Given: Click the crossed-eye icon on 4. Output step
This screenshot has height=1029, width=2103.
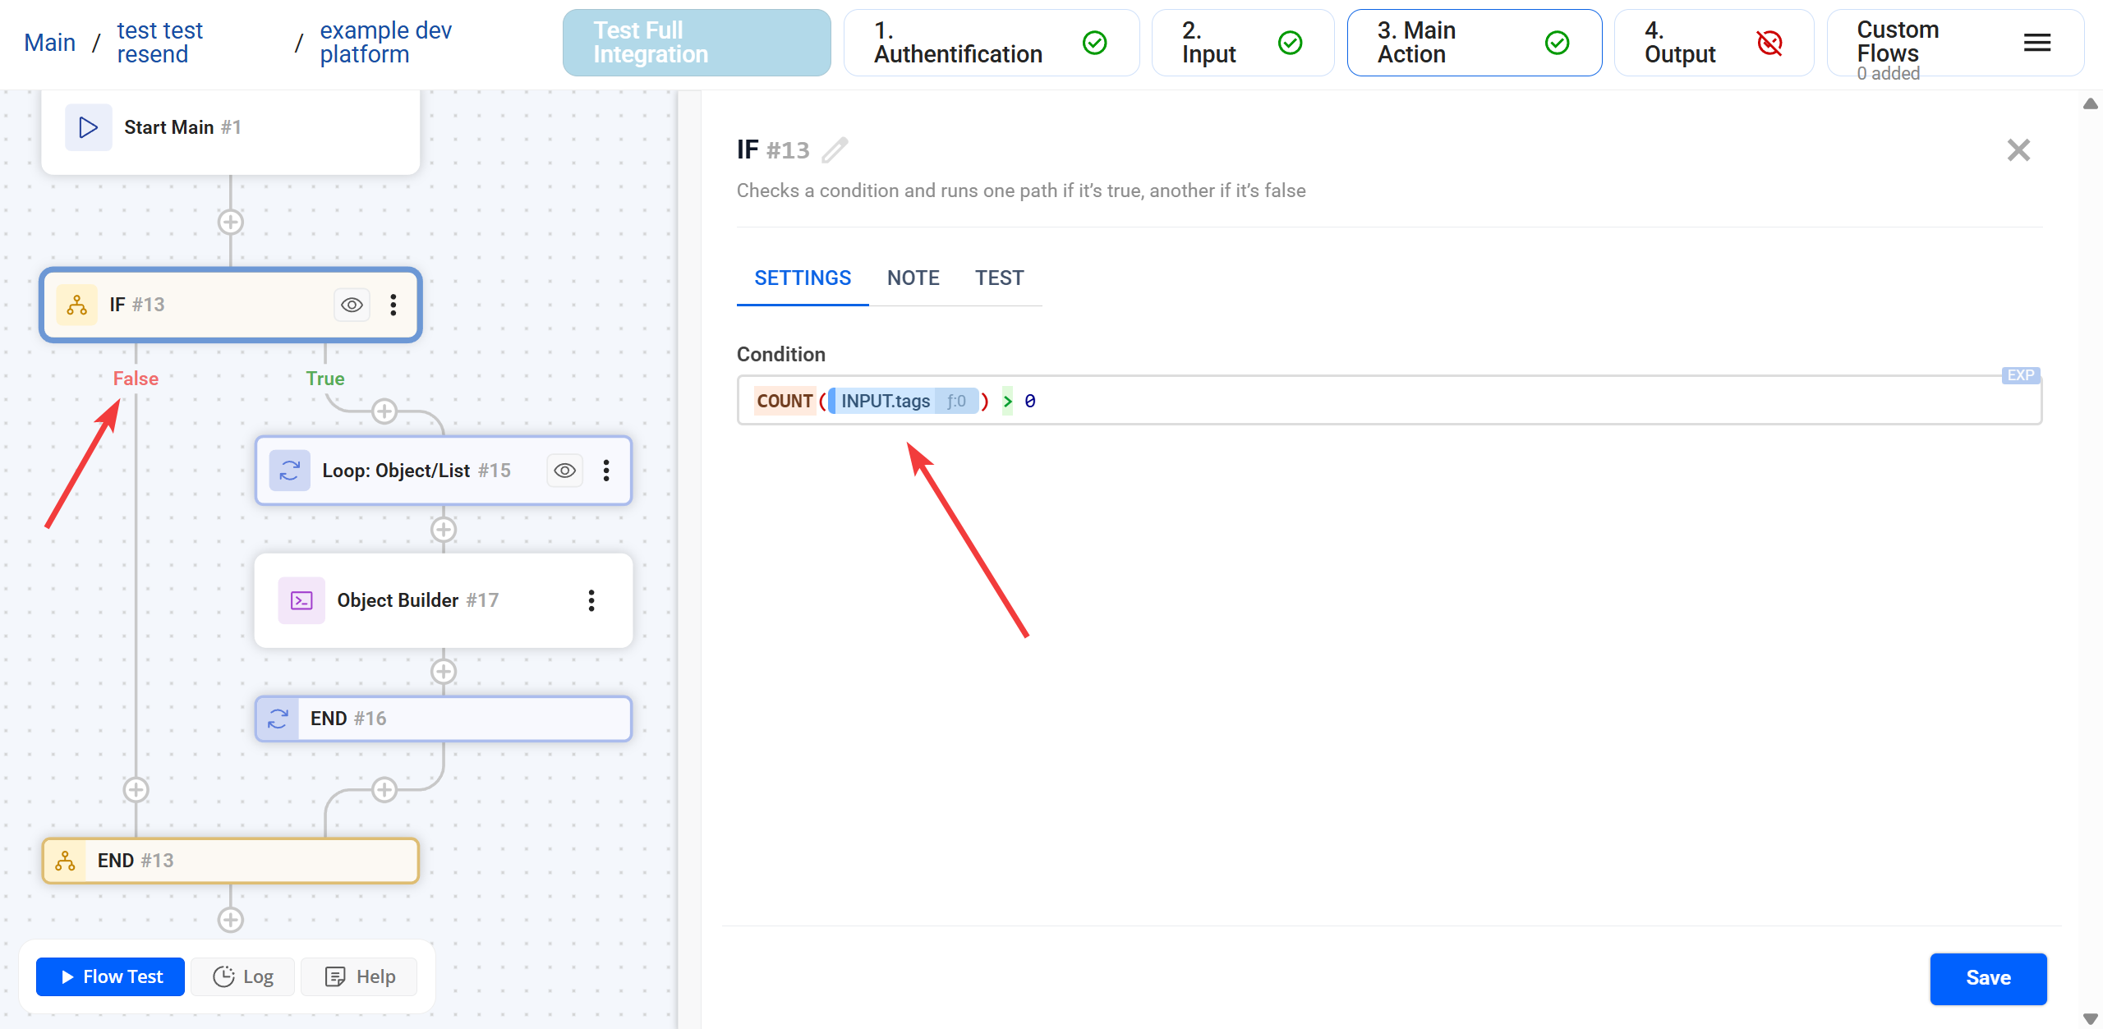Looking at the screenshot, I should click(1770, 43).
